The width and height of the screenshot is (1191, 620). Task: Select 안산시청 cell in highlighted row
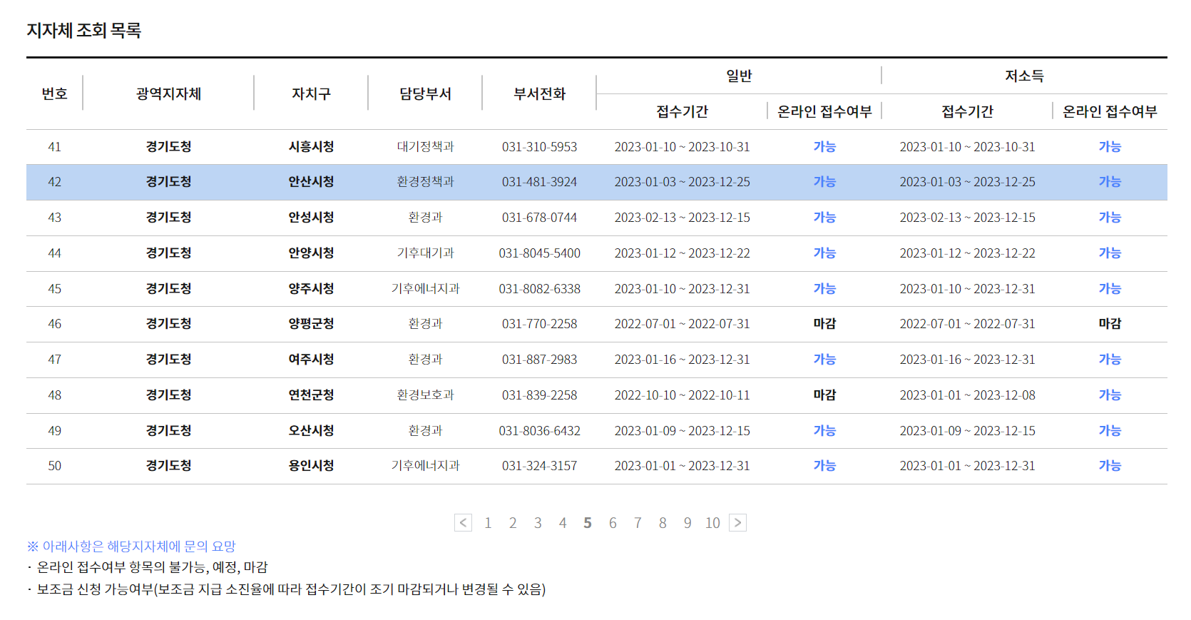click(311, 182)
